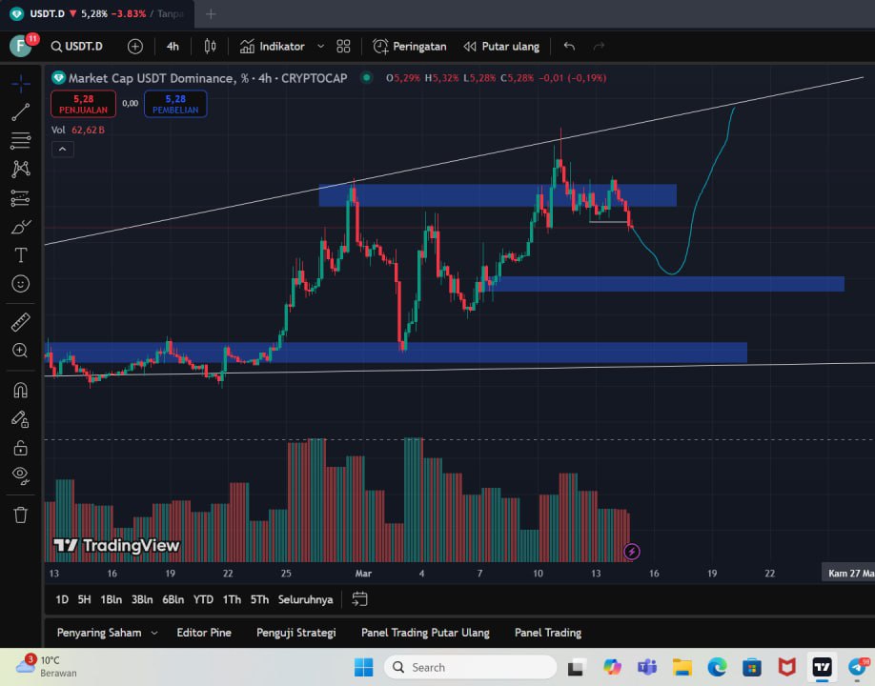Image resolution: width=875 pixels, height=686 pixels.
Task: Open the Editor Pine tab
Action: pos(204,633)
